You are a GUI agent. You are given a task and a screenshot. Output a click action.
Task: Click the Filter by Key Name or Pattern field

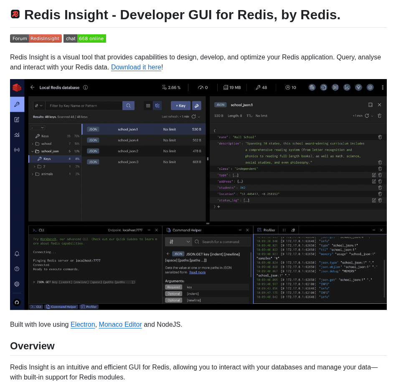tap(84, 105)
